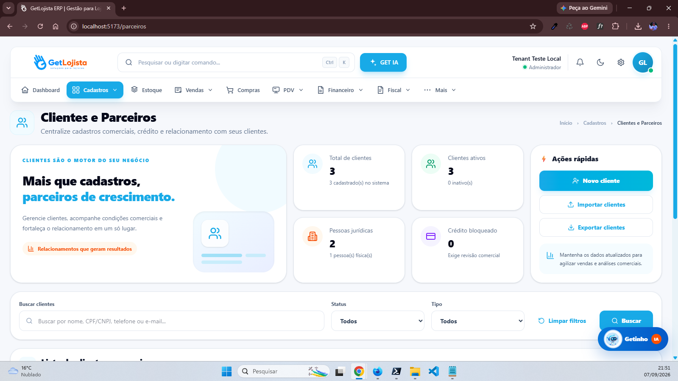678x381 pixels.
Task: Go to the browser home page
Action: [56, 26]
